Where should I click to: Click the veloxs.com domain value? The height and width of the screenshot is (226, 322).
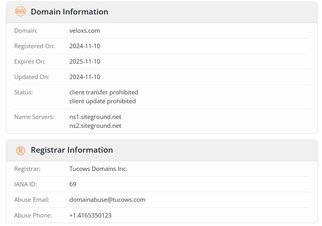pyautogui.click(x=85, y=31)
